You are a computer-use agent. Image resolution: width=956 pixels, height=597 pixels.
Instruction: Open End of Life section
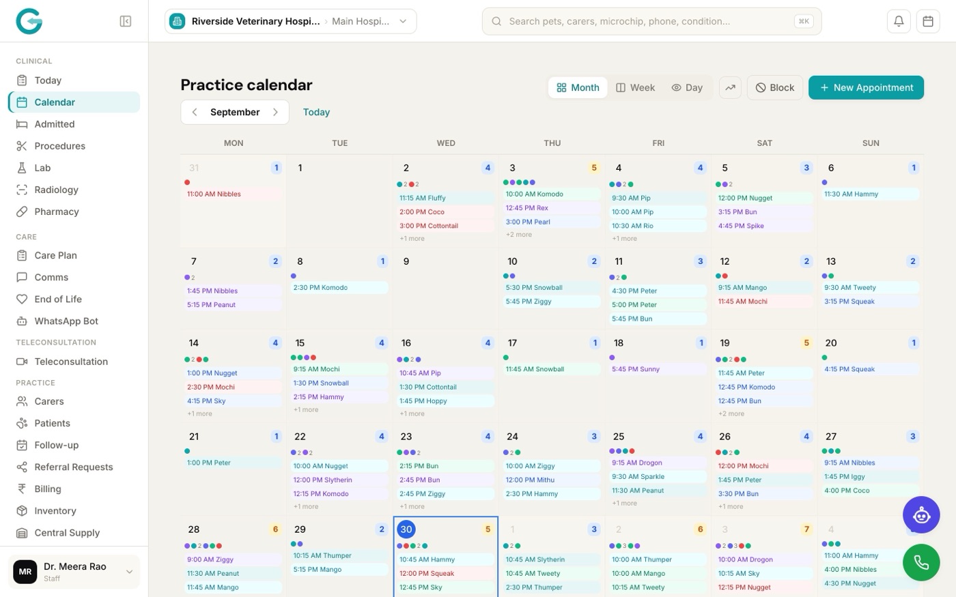[x=74, y=299]
